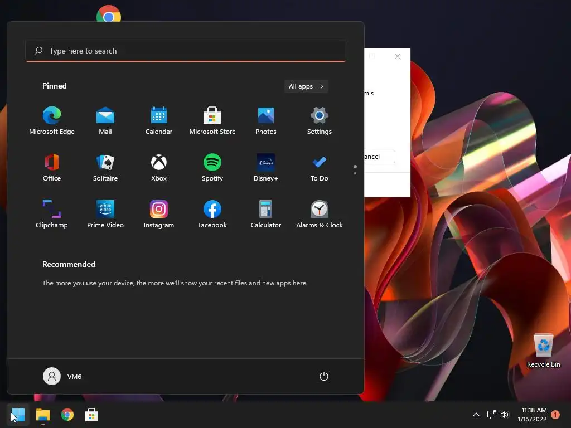Open the VM6 user account menu
Image resolution: width=571 pixels, height=428 pixels.
[62, 376]
